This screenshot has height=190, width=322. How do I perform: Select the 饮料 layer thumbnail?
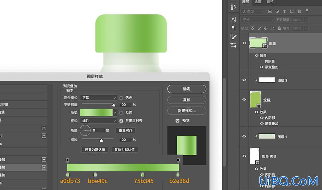point(255,99)
